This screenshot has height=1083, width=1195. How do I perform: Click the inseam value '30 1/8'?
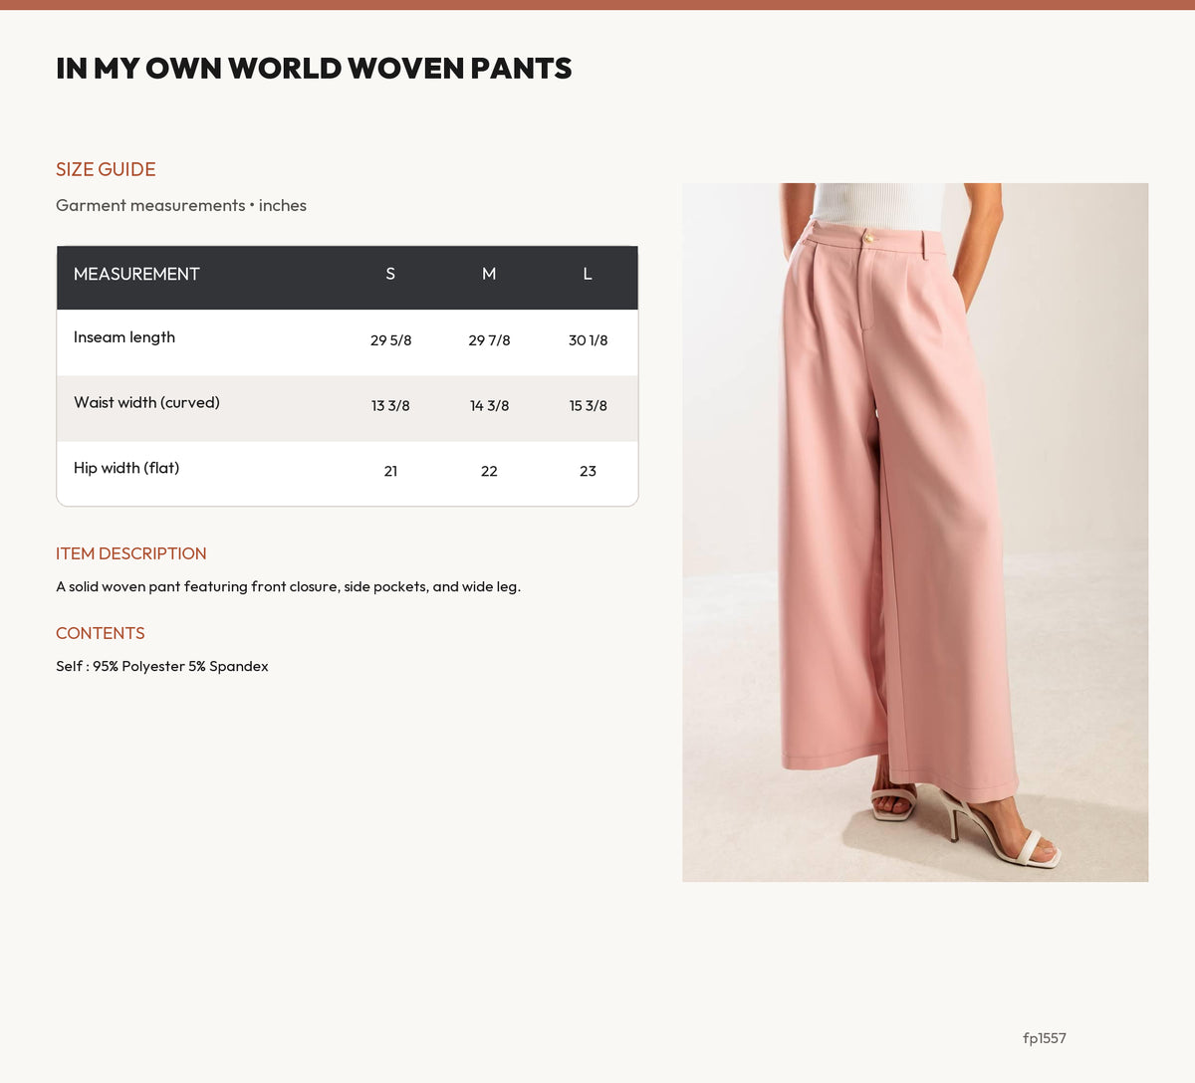588,340
